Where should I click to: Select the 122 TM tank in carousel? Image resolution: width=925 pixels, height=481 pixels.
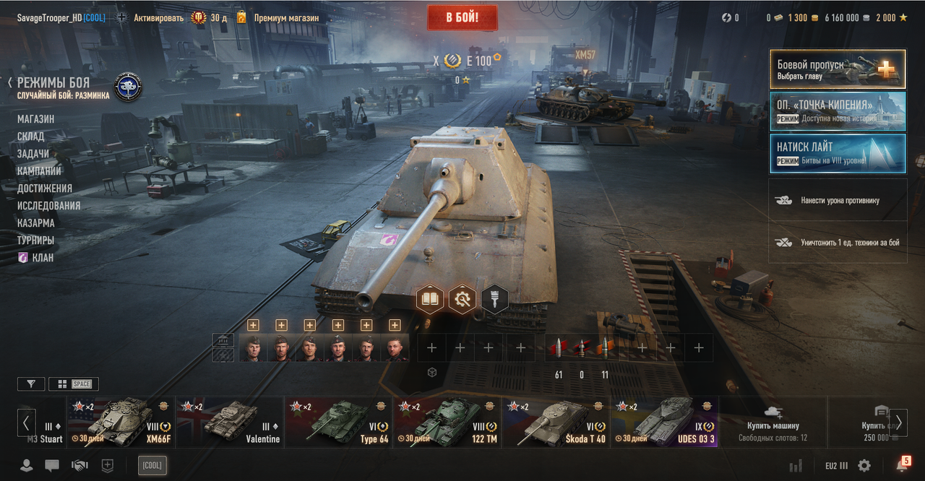(x=447, y=422)
